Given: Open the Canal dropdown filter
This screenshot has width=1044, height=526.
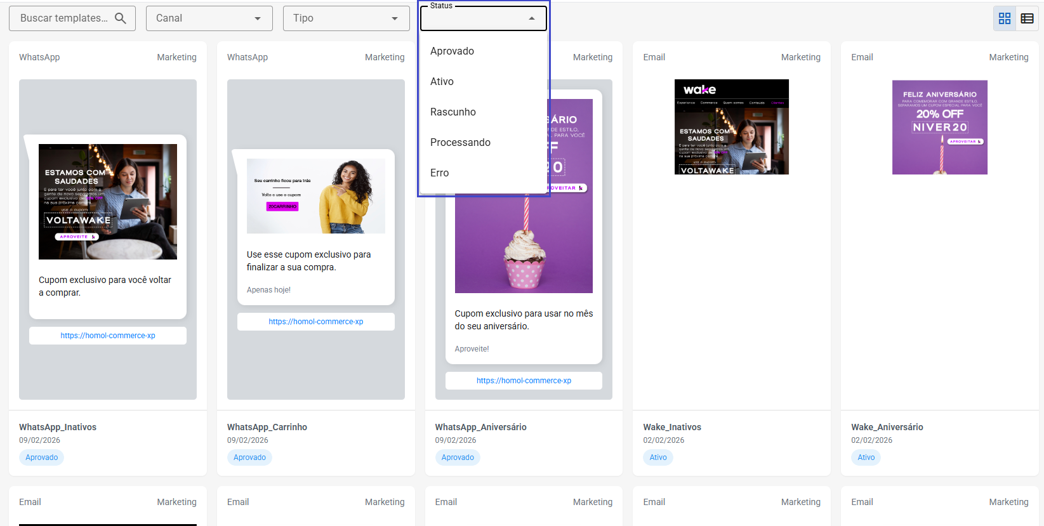Looking at the screenshot, I should coord(209,18).
